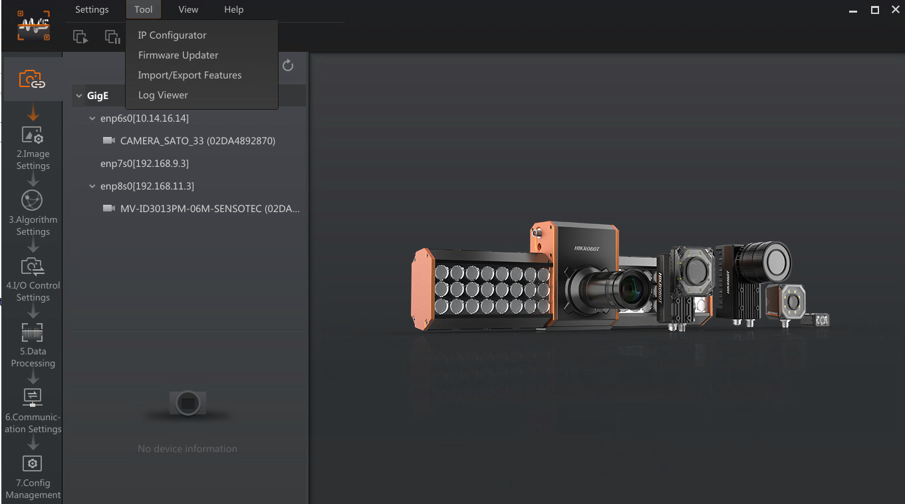
Task: Open Data Processing step icon
Action: click(32, 332)
